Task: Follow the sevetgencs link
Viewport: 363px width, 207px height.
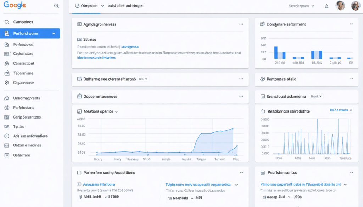Action: pyautogui.click(x=130, y=47)
